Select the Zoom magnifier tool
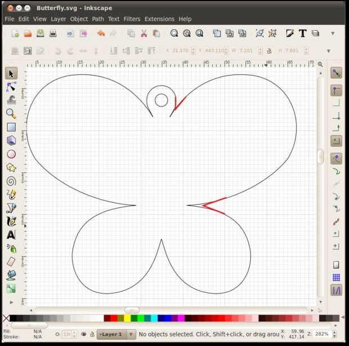The width and height of the screenshot is (349, 346). pos(11,113)
